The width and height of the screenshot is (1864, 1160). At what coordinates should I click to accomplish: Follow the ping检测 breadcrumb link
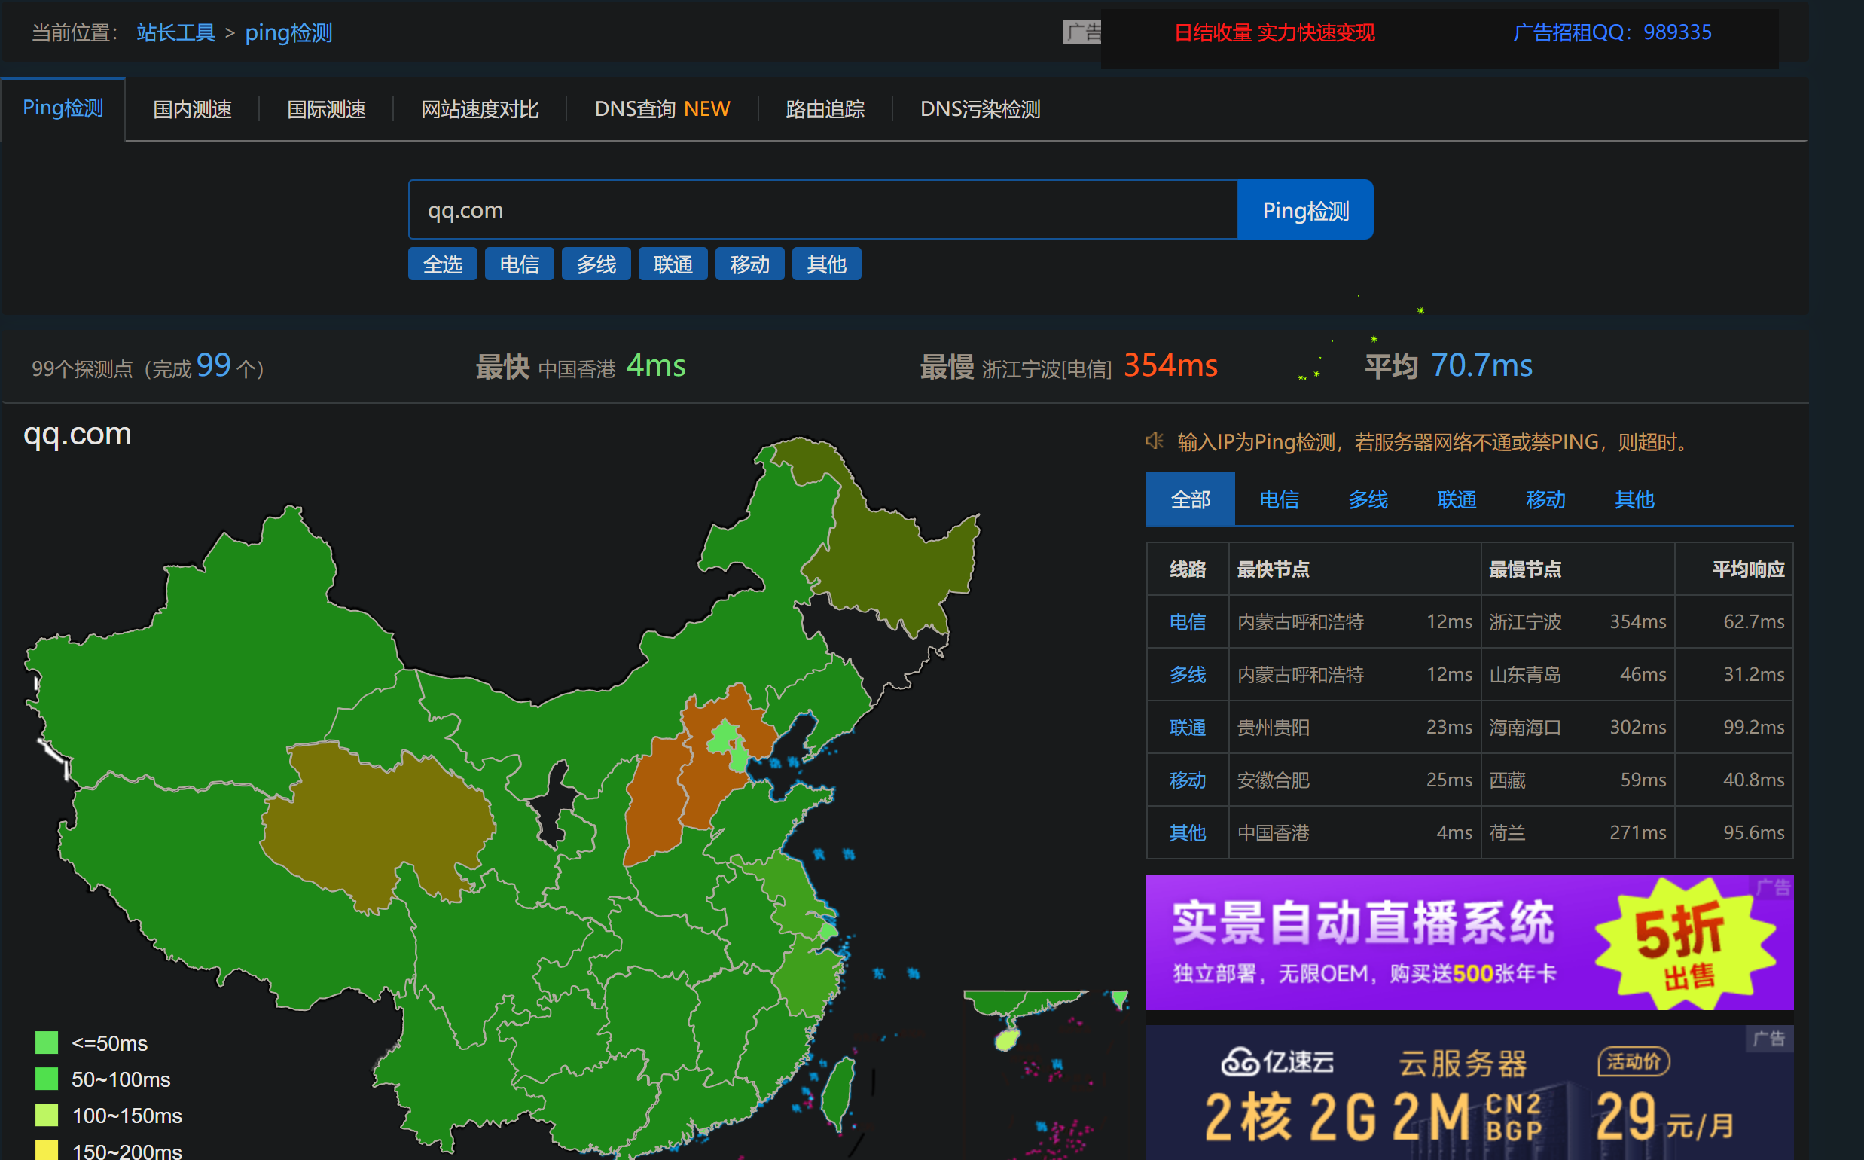pos(288,32)
